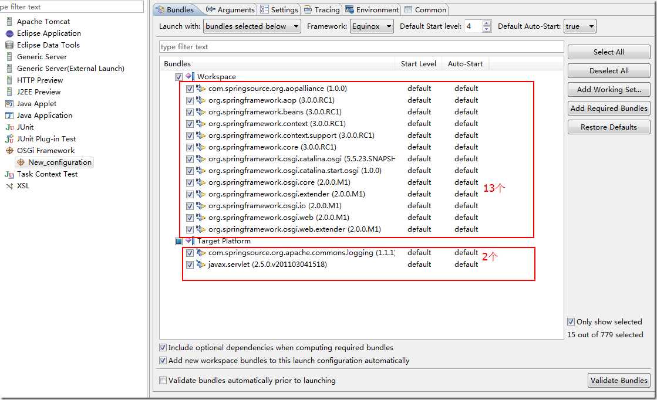This screenshot has height=400, width=657.
Task: Select org.springframework.context.support bundle row
Action: coord(291,135)
